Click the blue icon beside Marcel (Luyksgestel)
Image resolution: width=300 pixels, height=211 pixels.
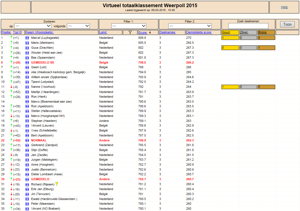pos(27,38)
